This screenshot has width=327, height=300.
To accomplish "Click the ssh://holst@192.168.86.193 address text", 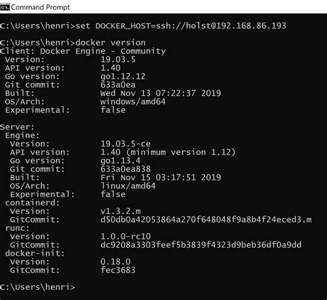I will (221, 26).
